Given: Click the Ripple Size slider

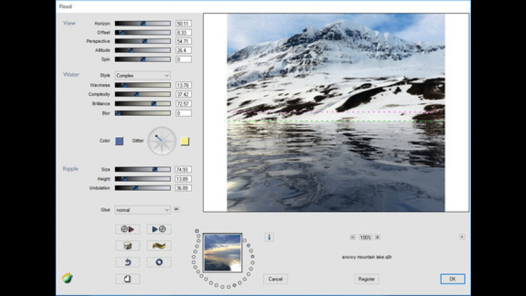Looking at the screenshot, I should (x=143, y=169).
